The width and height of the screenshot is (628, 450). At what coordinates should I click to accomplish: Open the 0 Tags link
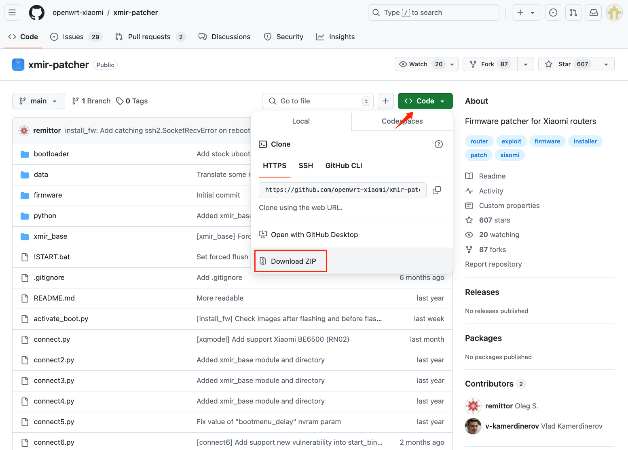[132, 101]
